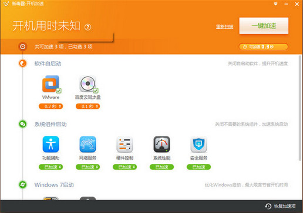This screenshot has height=213, width=303.
Task: Open the 网络服务 icon
Action: 87,144
